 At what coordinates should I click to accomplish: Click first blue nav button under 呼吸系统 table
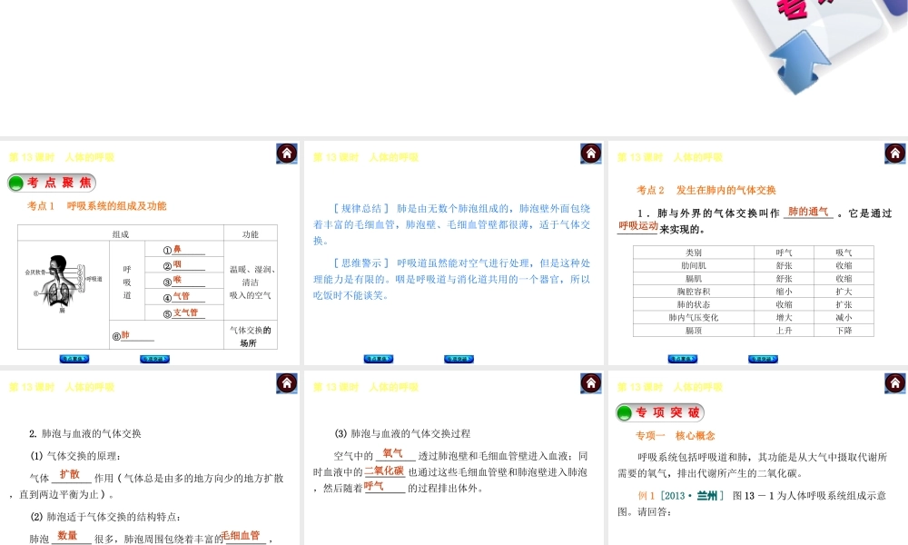tap(74, 359)
